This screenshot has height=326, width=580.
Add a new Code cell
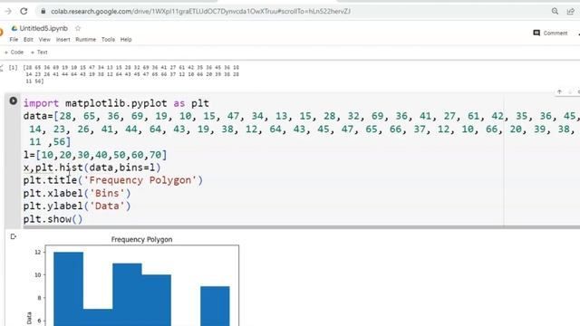(14, 53)
